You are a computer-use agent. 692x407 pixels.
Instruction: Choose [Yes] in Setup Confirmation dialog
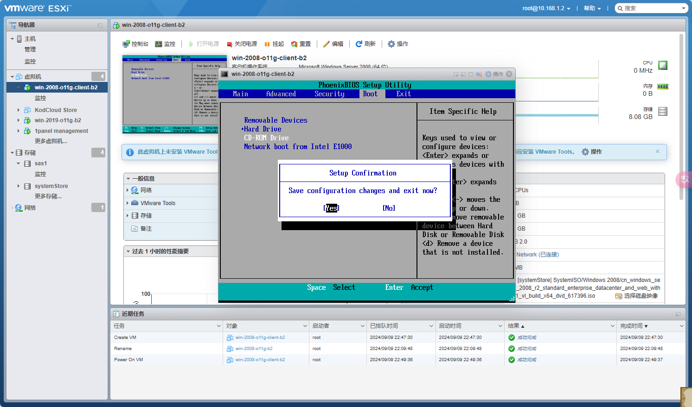coord(331,208)
